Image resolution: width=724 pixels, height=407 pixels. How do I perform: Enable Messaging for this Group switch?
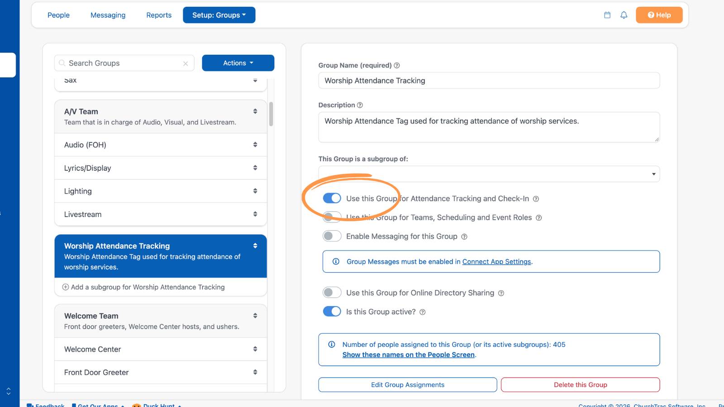pyautogui.click(x=332, y=236)
